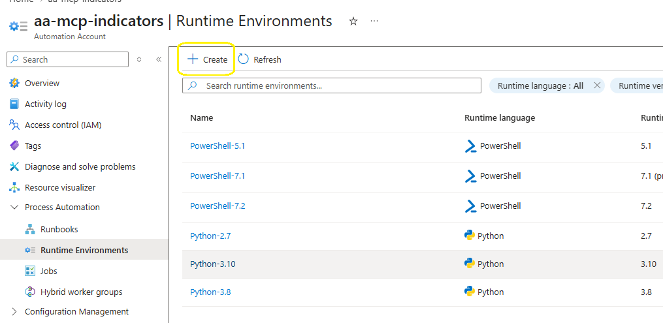The width and height of the screenshot is (663, 323).
Task: Open the Python-2.7 environment link
Action: tap(210, 236)
